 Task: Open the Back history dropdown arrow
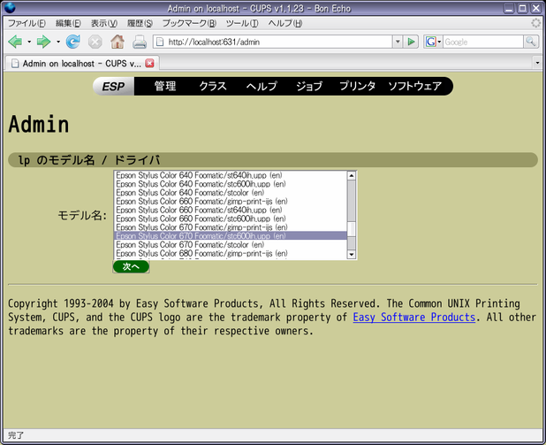point(29,42)
